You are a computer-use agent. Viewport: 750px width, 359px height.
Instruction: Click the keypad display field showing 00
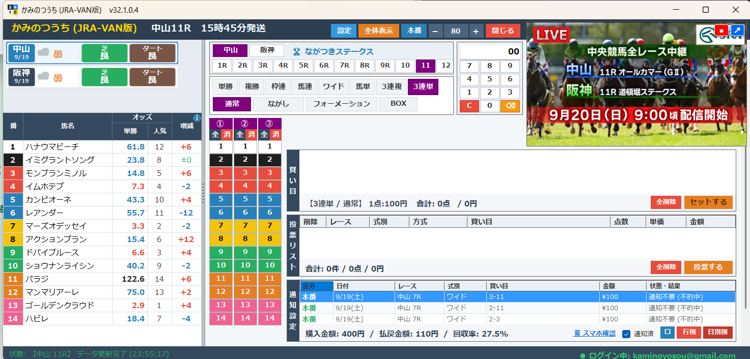490,51
